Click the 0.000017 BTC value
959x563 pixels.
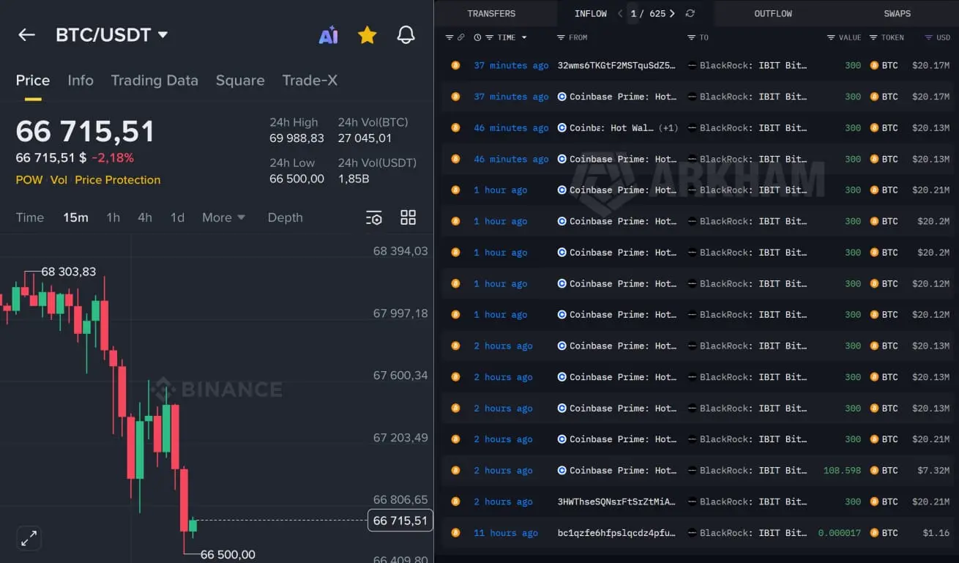pyautogui.click(x=840, y=533)
